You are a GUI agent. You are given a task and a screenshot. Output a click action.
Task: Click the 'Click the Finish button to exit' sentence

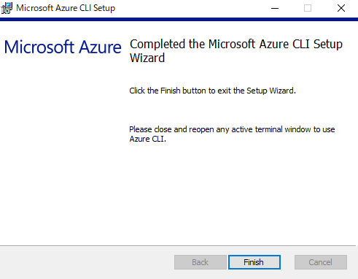[212, 91]
